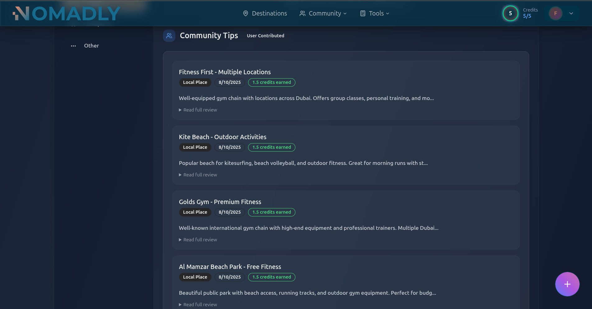Select the Other category in sidebar
Viewport: 592px width, 309px height.
(91, 46)
